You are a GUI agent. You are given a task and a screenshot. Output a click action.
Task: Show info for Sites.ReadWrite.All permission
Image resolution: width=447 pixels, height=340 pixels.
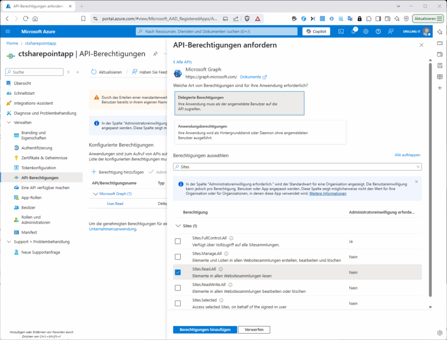pos(230,284)
